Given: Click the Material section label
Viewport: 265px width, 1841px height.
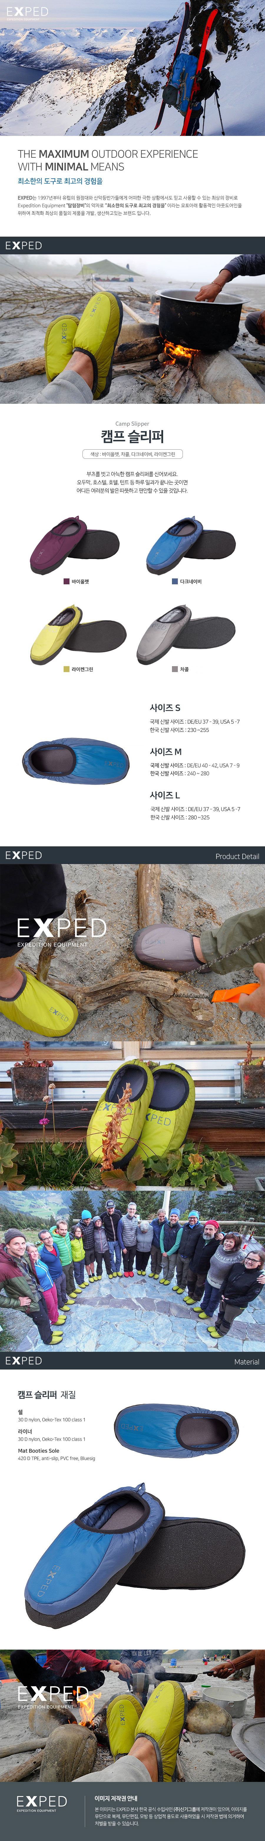Looking at the screenshot, I should pos(246,1362).
